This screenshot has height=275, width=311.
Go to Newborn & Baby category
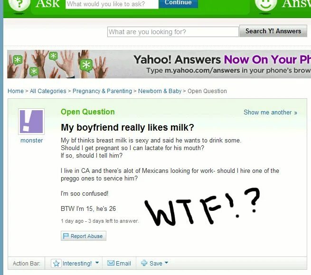[x=160, y=91]
